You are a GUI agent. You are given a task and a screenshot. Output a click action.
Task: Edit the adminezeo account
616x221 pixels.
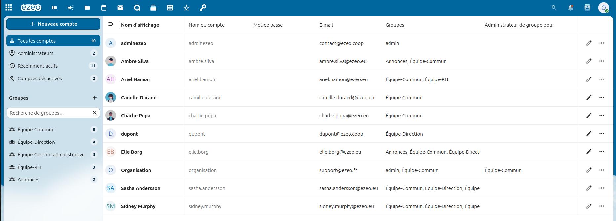click(589, 43)
